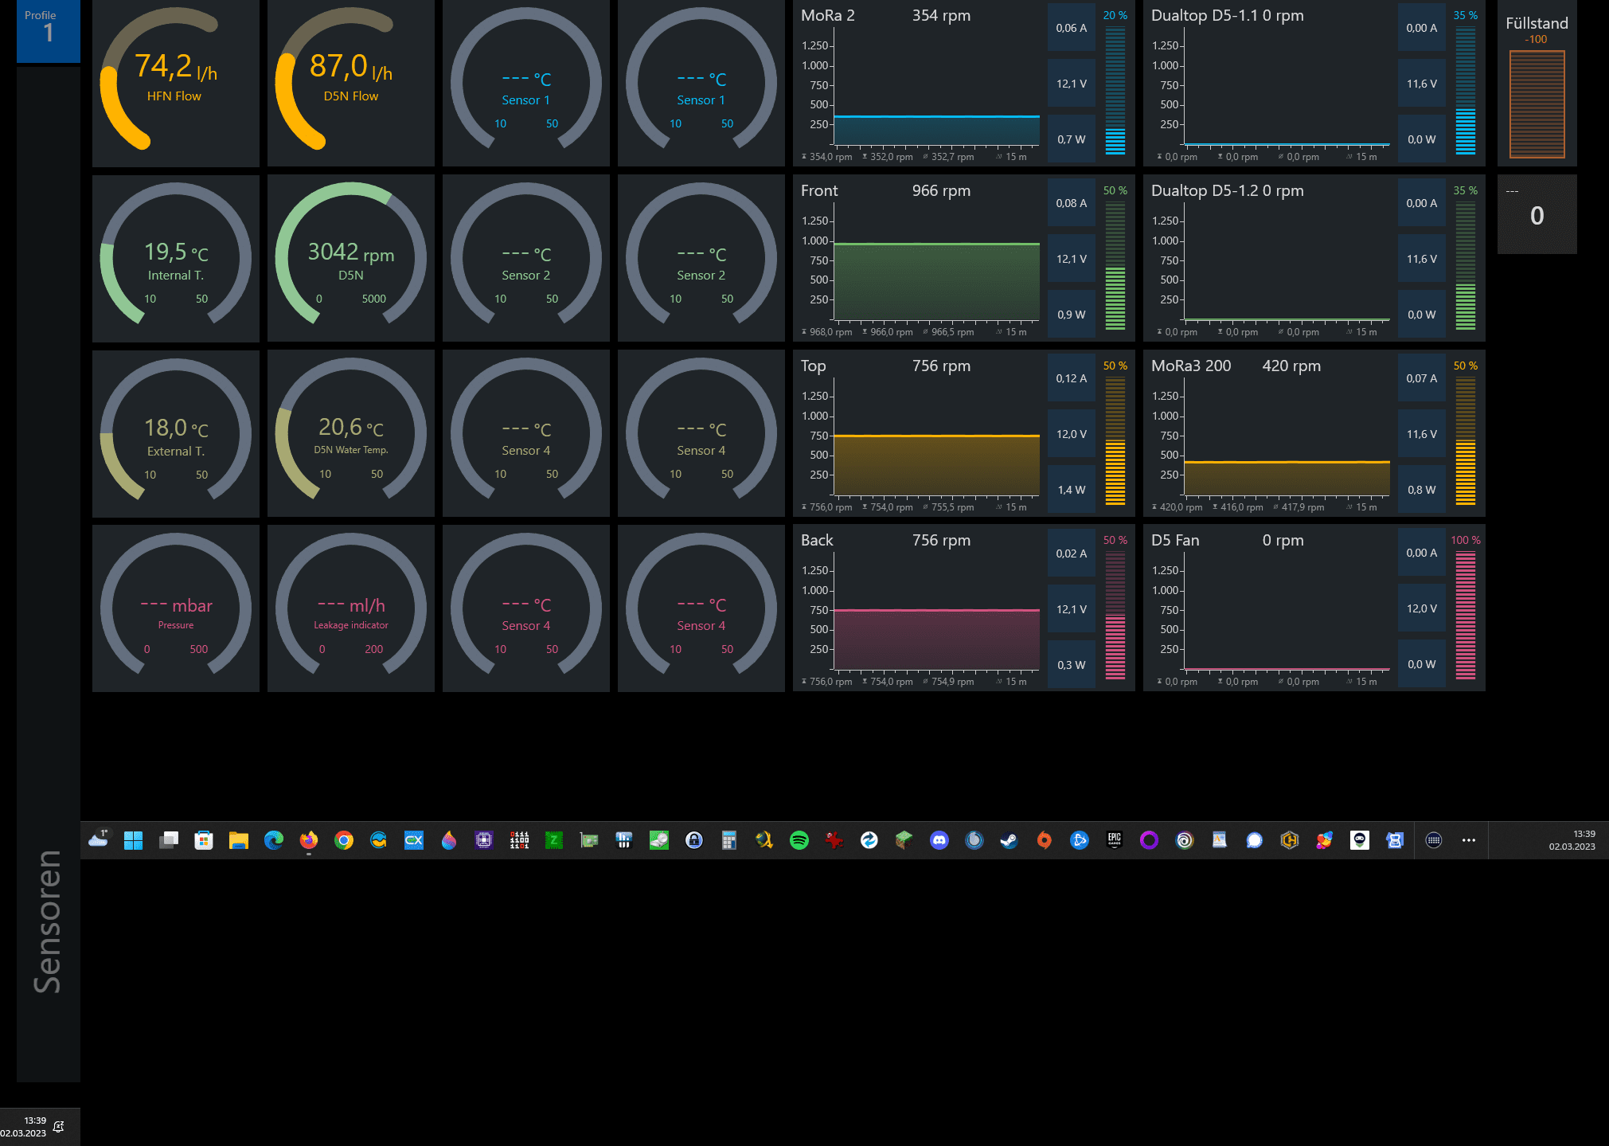
Task: Click the 0,3 W power value of Back fan
Action: point(1072,664)
